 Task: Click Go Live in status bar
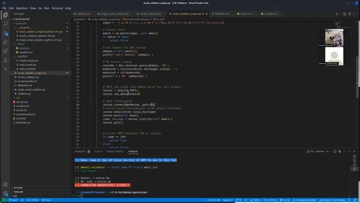285,200
